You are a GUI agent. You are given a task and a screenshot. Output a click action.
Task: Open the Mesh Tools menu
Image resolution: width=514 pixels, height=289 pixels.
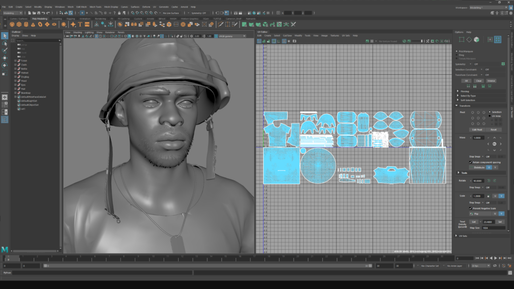[x=95, y=7]
